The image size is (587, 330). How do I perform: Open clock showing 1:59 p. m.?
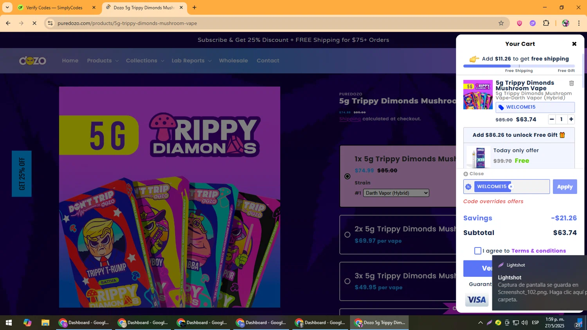point(555,323)
